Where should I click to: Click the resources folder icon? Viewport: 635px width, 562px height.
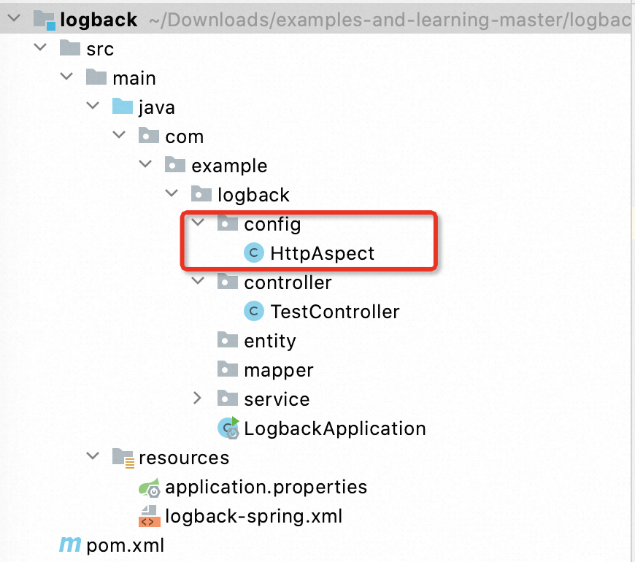click(123, 458)
